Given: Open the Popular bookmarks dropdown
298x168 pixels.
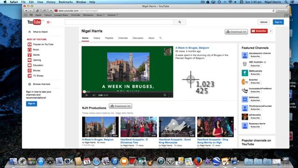Looking at the screenshot, I should click(113, 15).
